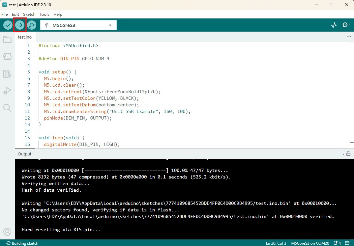Clear the Output panel
This screenshot has height=246, width=354.
point(342,153)
